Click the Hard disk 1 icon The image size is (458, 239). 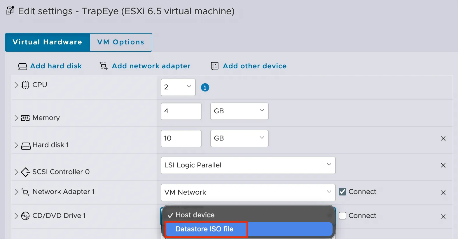26,146
